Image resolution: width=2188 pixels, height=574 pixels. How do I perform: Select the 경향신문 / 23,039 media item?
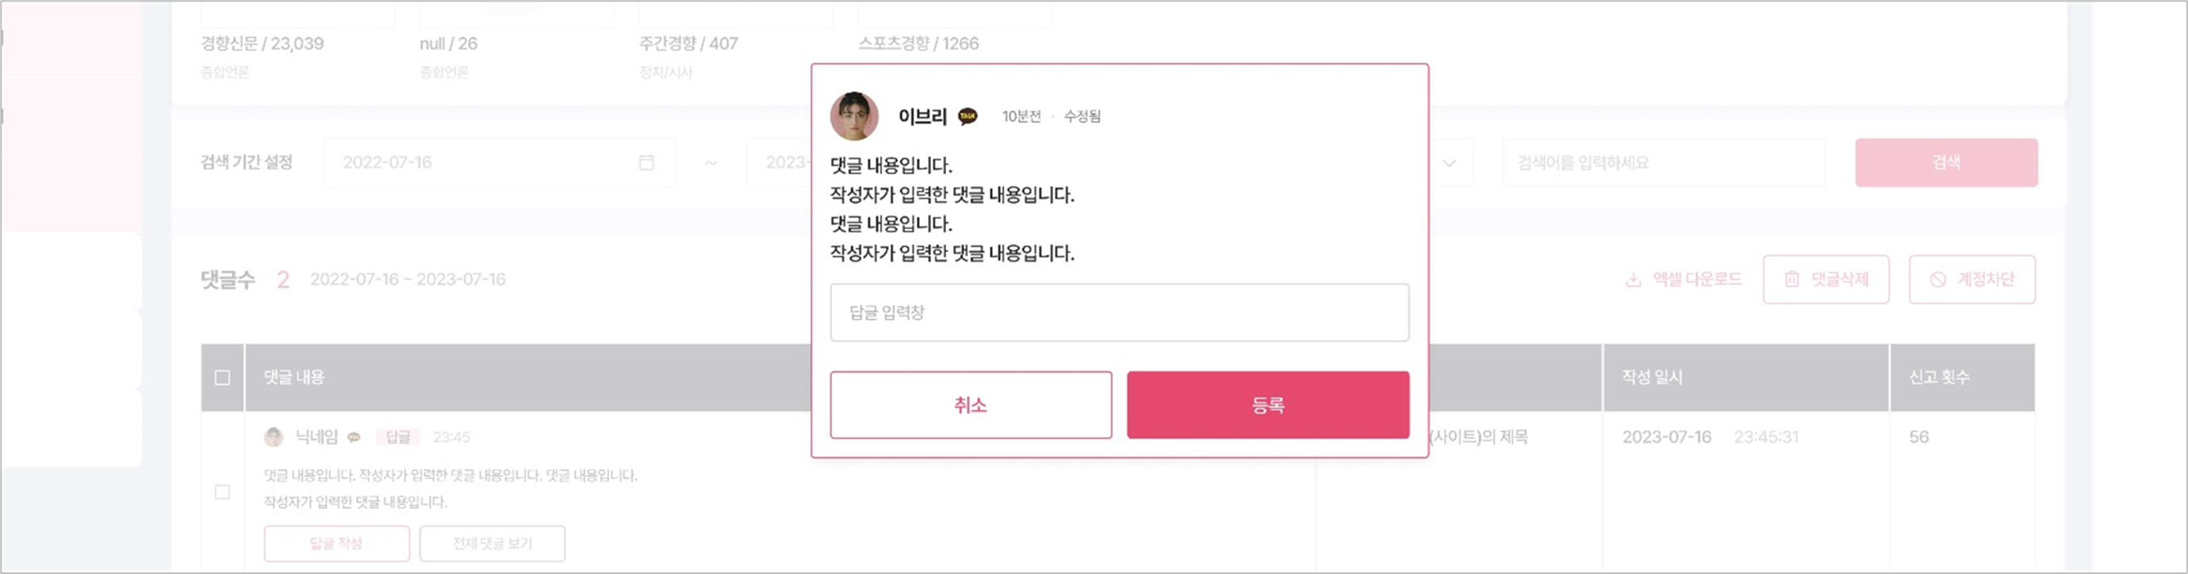click(x=262, y=44)
